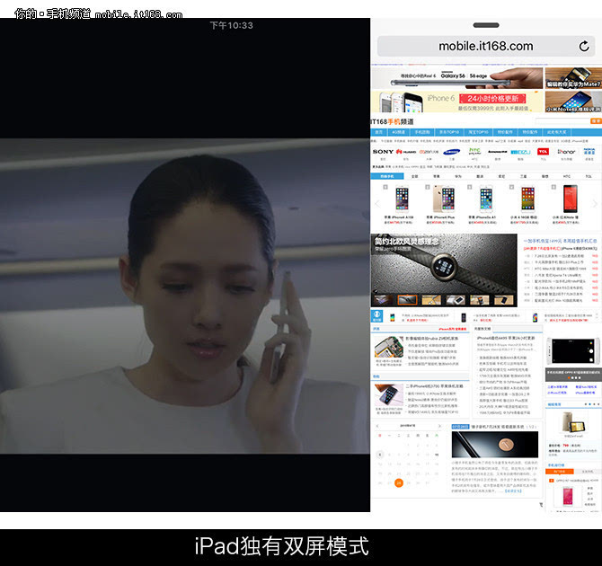Image resolution: width=602 pixels, height=566 pixels.
Task: Select the first blue nav tab
Action: coord(379,132)
